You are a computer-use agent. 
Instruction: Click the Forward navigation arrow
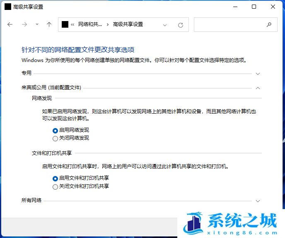point(24,24)
